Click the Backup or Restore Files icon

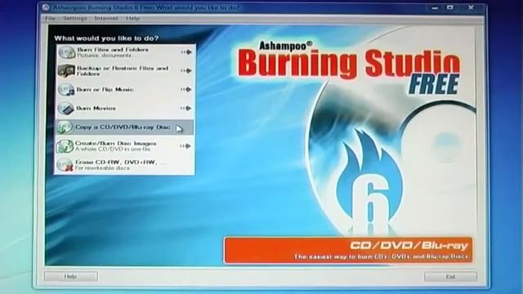click(66, 71)
